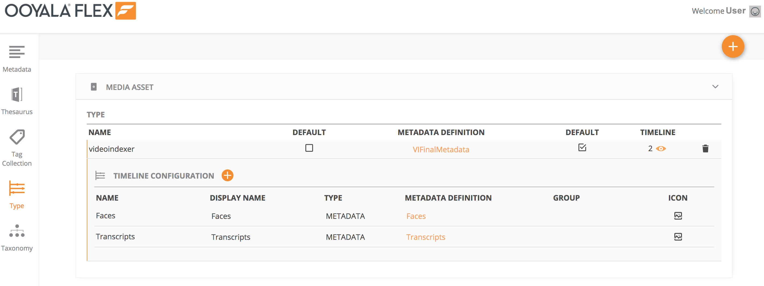This screenshot has width=764, height=286.
Task: Add a new timeline configuration
Action: click(x=228, y=175)
